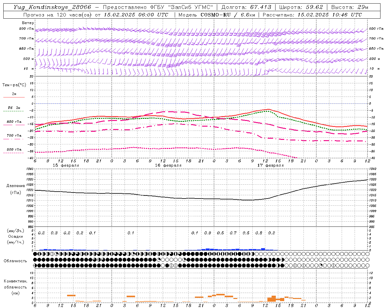Click the 15 февраля date label
Viewport: 385px width, 308px height.
point(66,165)
